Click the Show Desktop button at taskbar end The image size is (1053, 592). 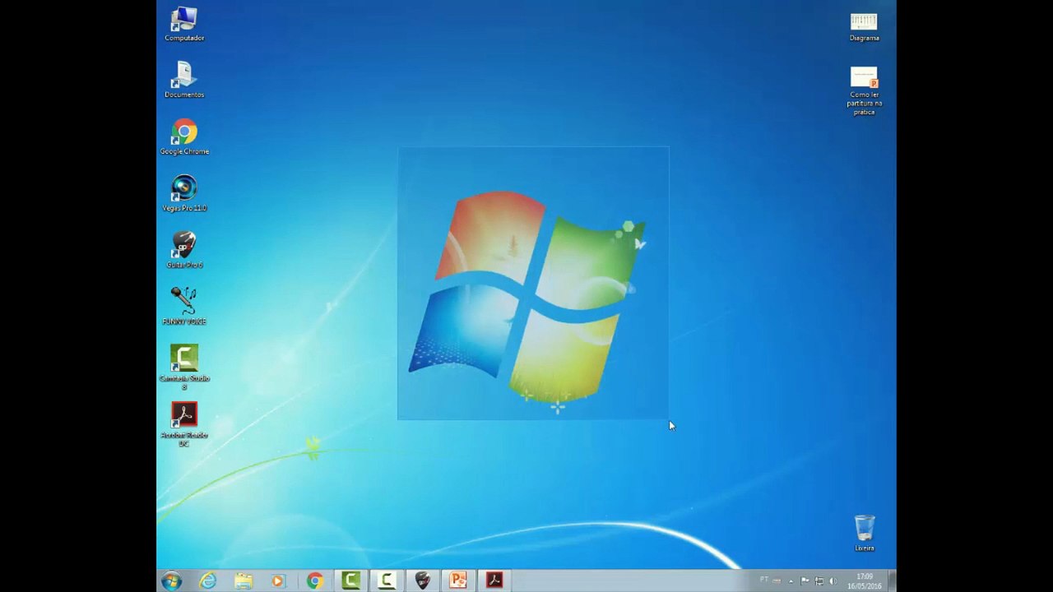(892, 580)
